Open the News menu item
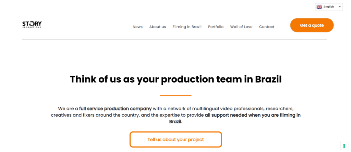The width and height of the screenshot is (351, 152). coord(138,27)
